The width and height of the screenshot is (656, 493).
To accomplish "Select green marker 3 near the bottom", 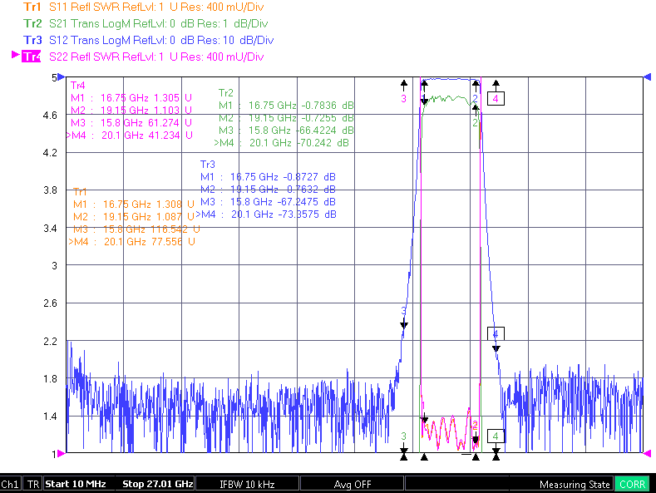I will [404, 436].
